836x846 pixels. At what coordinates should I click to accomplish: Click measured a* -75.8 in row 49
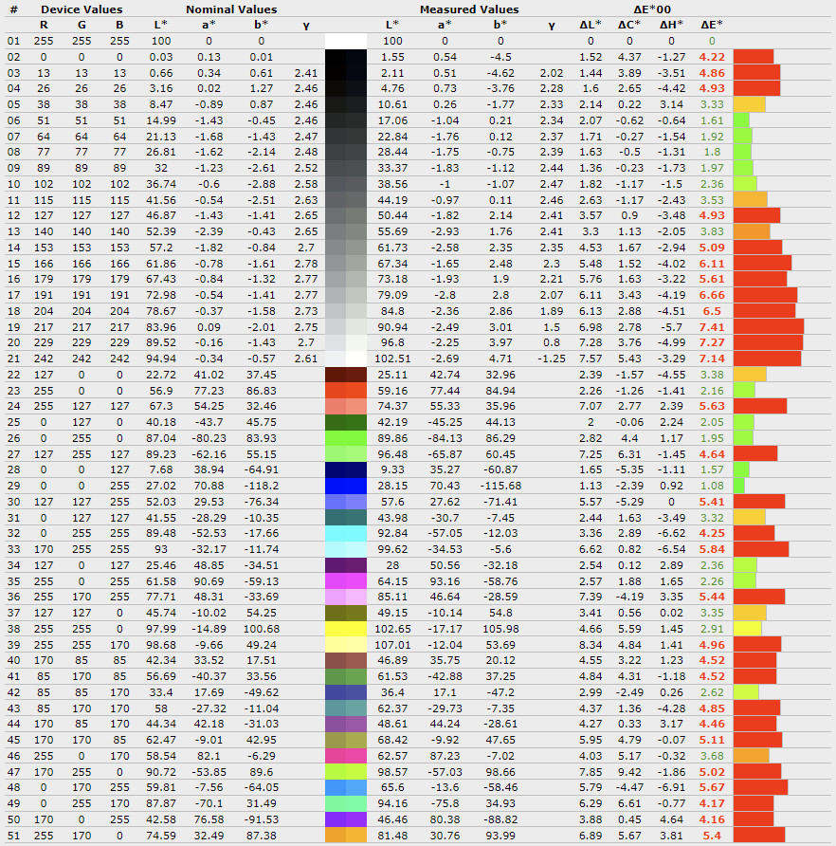coord(445,803)
